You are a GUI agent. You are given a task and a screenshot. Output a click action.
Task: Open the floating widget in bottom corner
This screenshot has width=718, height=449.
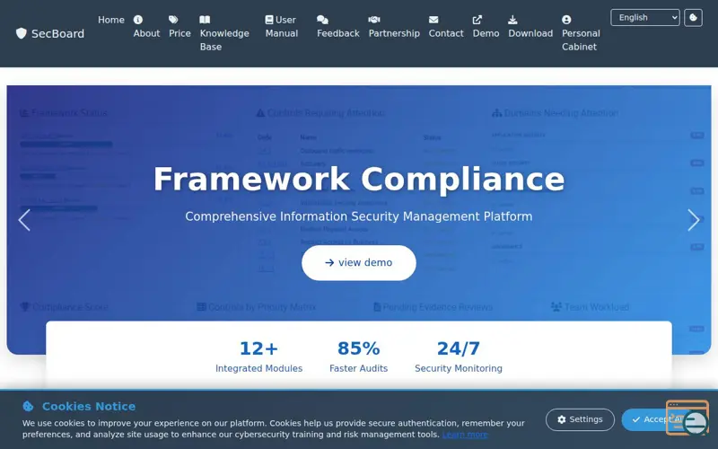687,418
